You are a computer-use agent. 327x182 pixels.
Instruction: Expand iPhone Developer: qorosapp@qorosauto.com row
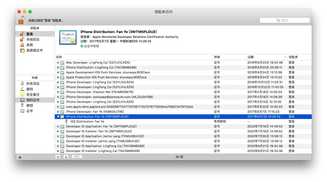point(58,97)
